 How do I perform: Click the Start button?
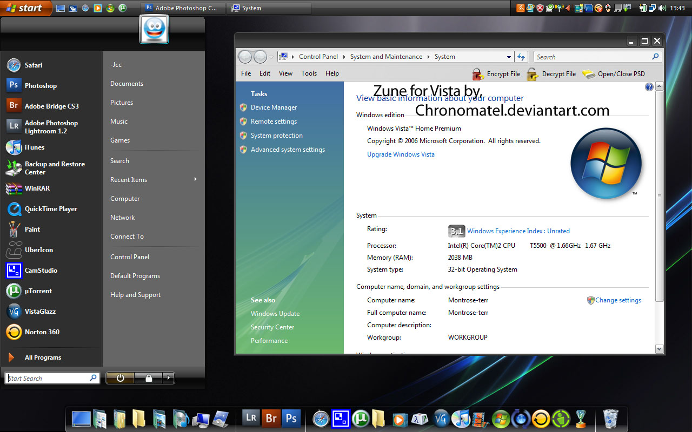pyautogui.click(x=25, y=8)
